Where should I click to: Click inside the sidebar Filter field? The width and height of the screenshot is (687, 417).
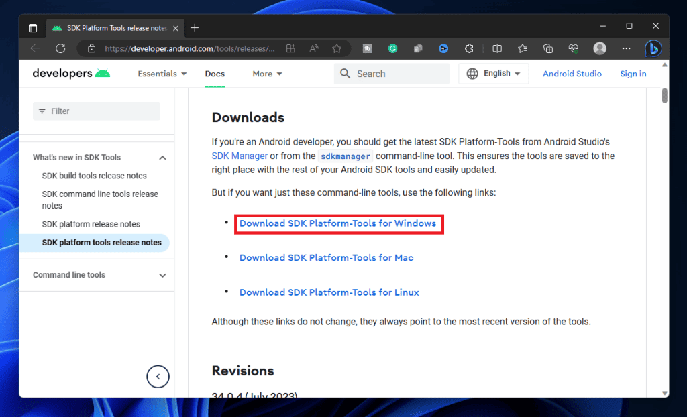(96, 111)
